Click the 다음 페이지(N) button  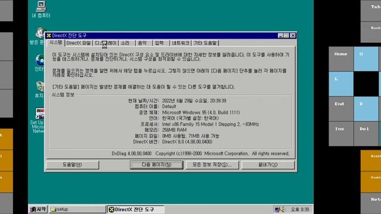[157, 165]
